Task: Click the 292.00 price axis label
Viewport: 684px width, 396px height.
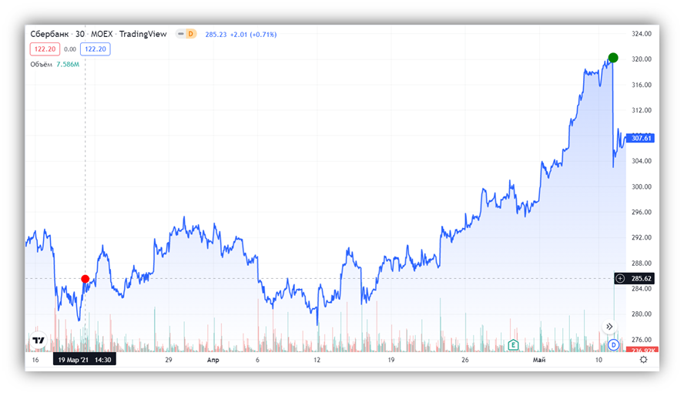Action: coord(641,238)
